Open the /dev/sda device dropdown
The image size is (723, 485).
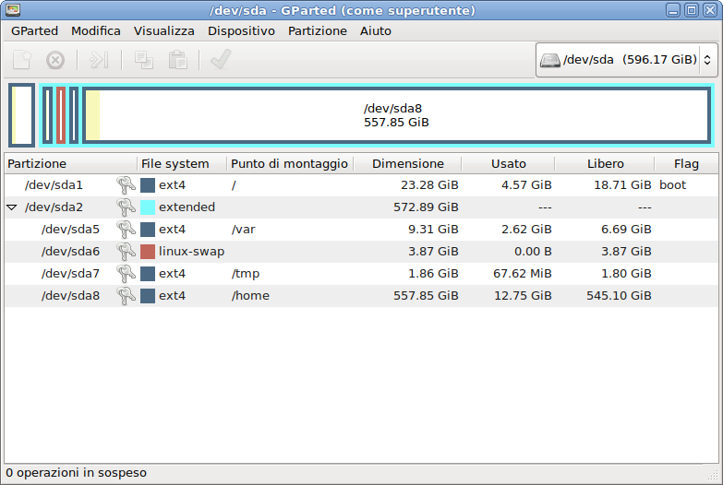627,60
